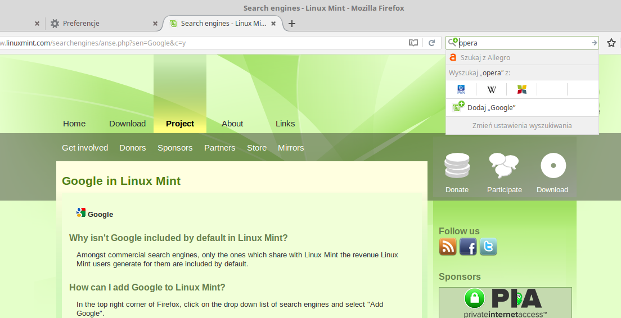Viewport: 621px width, 318px height.
Task: Click the gear icon on the Preferencje tab
Action: coord(55,24)
